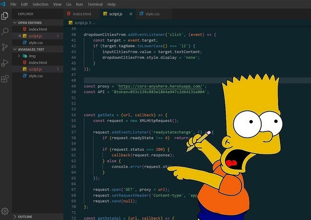
Task: Click line number 48 in the gutter
Action: pyautogui.click(x=74, y=80)
